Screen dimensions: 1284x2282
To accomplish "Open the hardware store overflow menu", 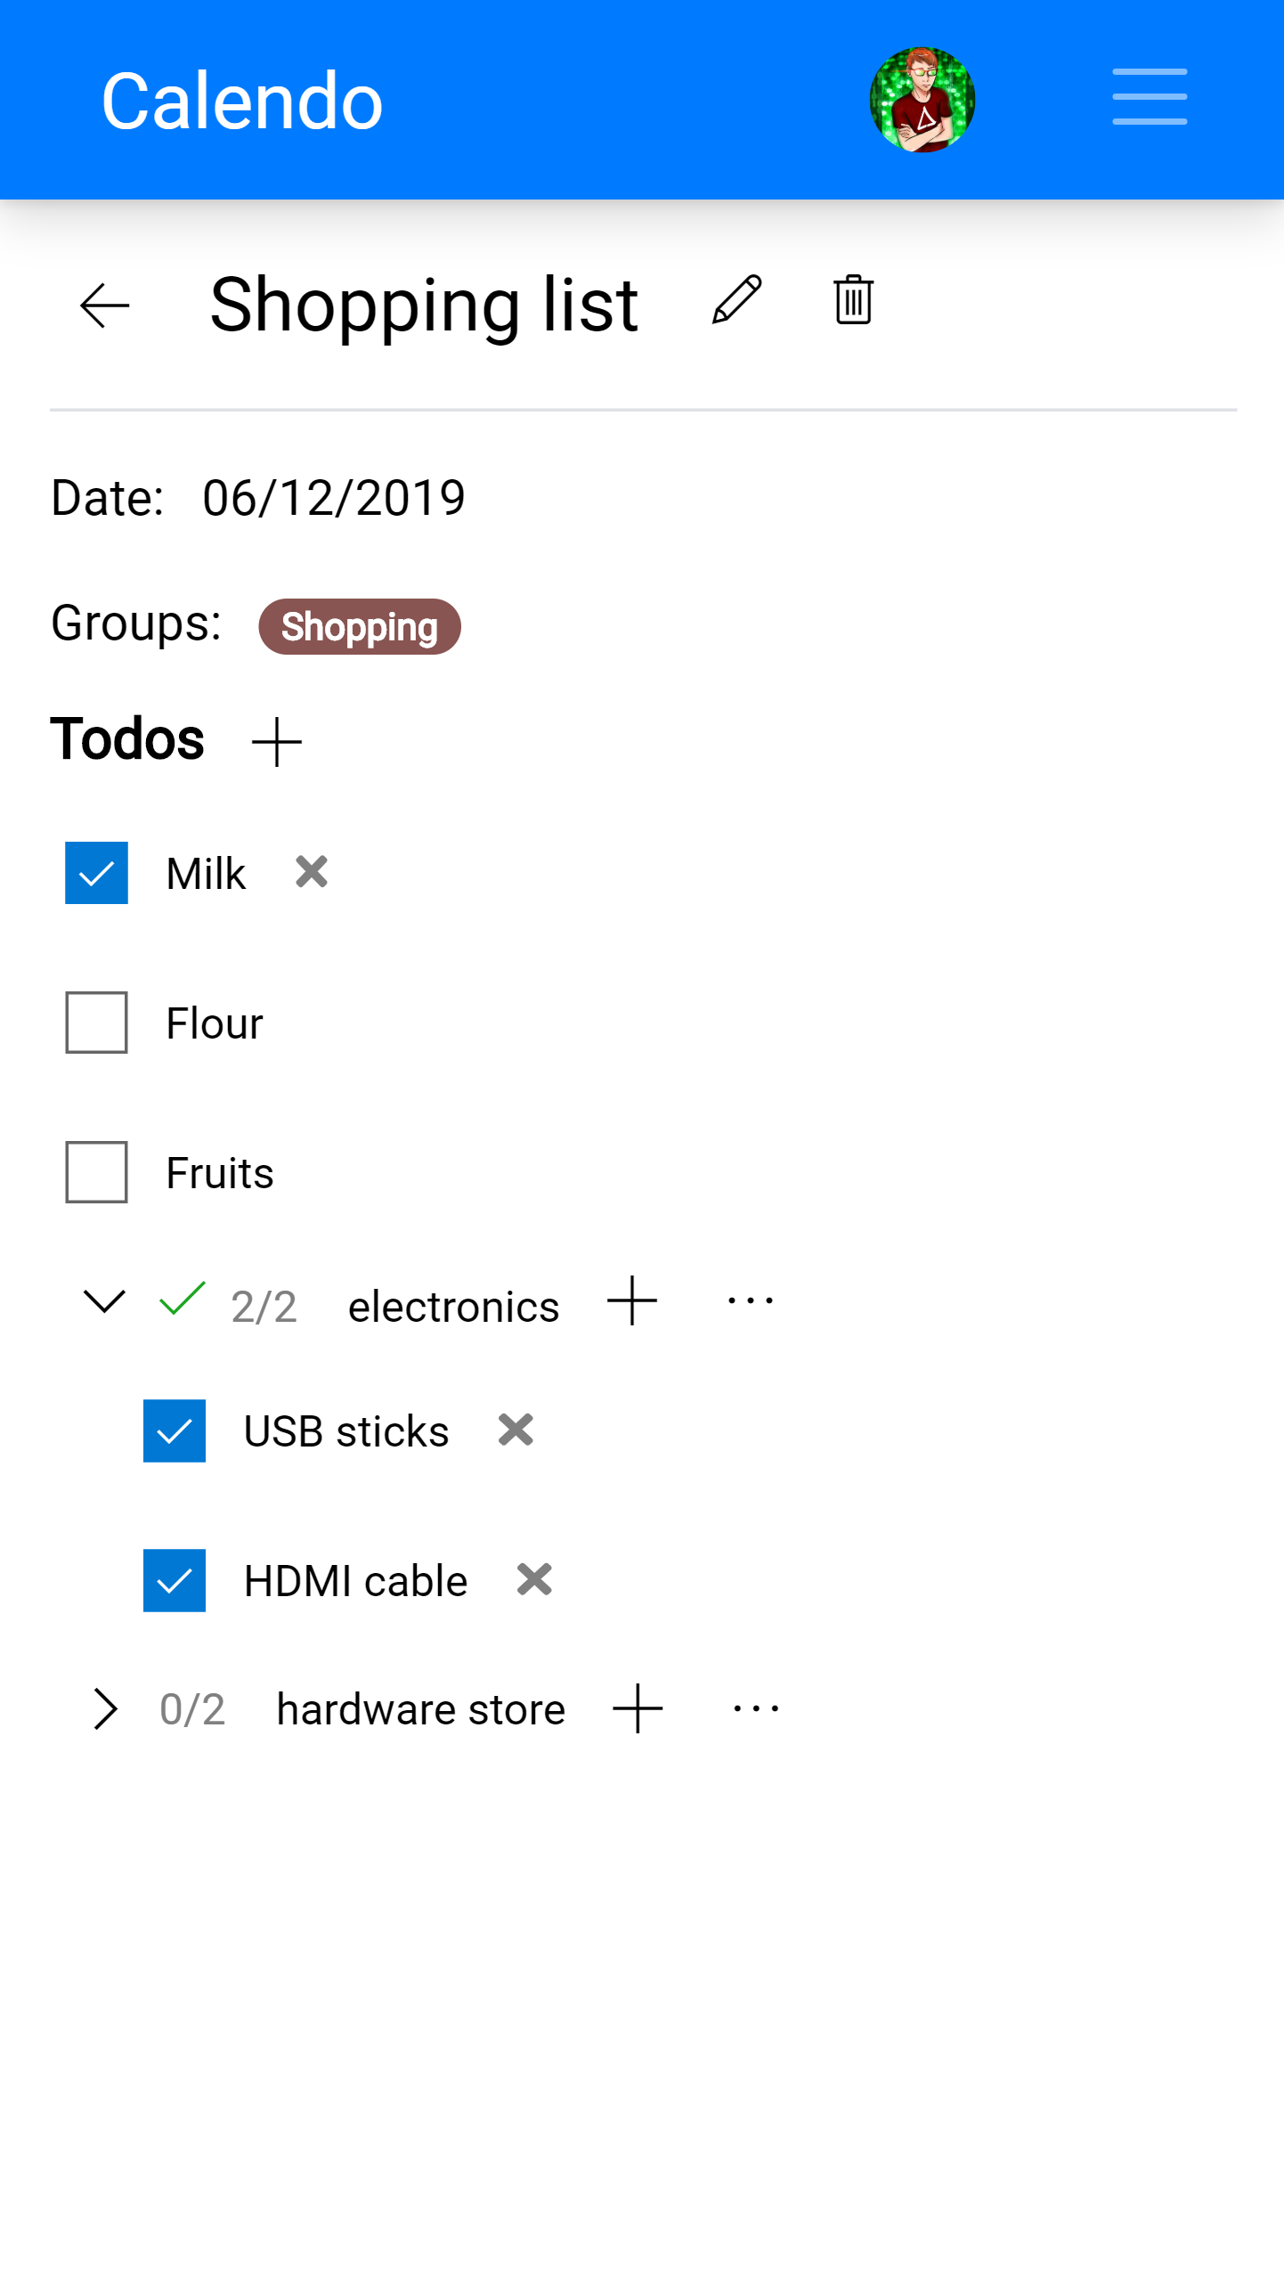I will click(755, 1706).
